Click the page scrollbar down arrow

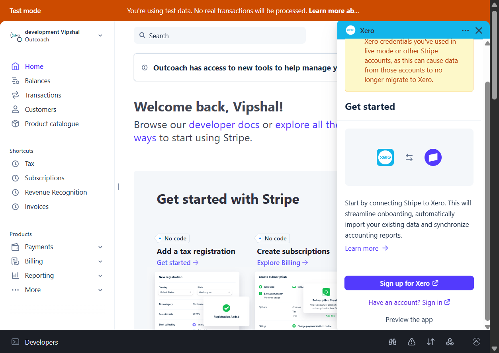point(494,349)
